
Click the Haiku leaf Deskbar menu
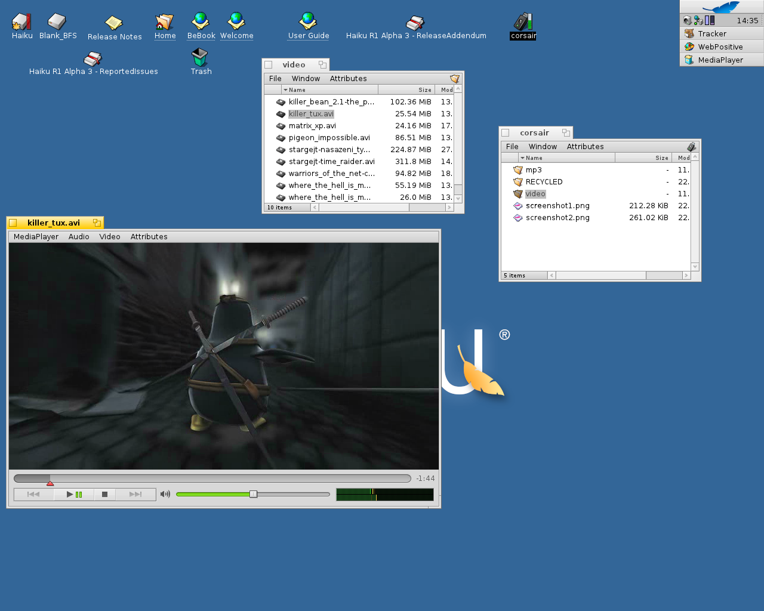[722, 7]
